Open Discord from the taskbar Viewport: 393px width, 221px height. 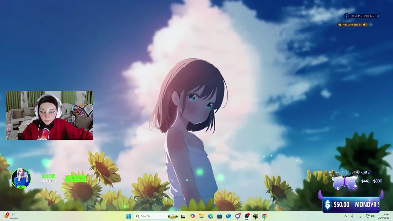[x=238, y=216]
